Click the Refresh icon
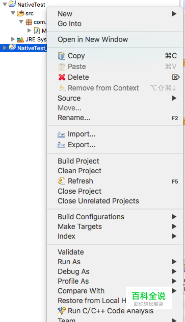Viewport: 185px width, 322px height. 62,181
